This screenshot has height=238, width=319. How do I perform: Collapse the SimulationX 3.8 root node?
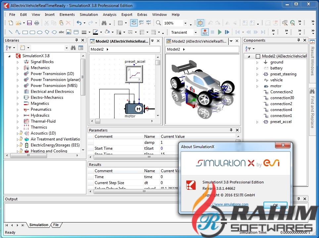click(x=9, y=56)
